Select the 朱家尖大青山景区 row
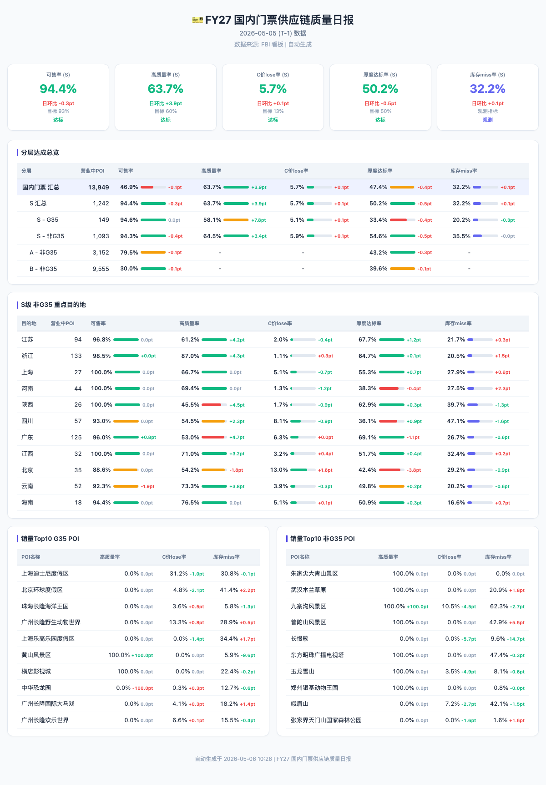Image resolution: width=546 pixels, height=785 pixels. tap(408, 574)
